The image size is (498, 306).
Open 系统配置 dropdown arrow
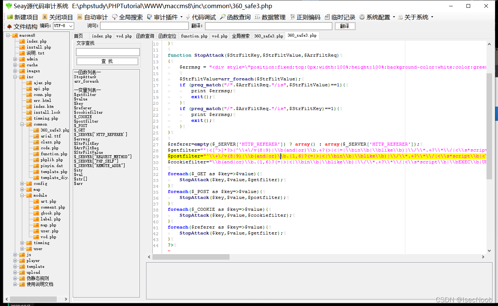(394, 17)
